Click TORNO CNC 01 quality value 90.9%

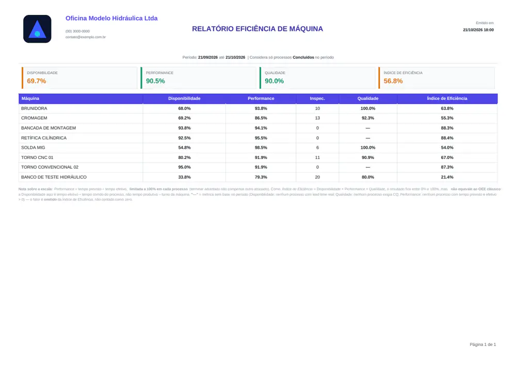tap(368, 157)
